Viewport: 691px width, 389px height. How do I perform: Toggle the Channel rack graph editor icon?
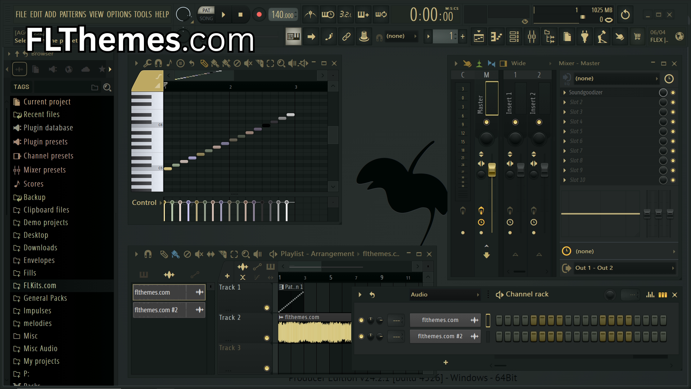point(650,295)
